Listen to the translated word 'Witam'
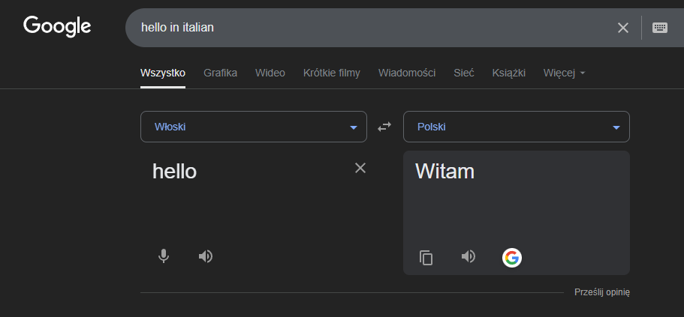684x317 pixels. pos(468,256)
